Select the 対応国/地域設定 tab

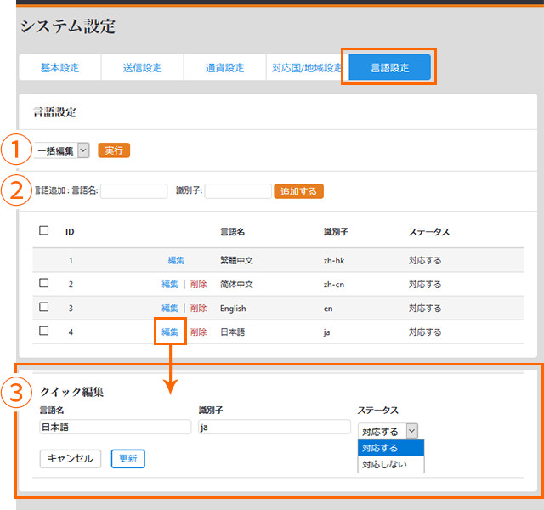(306, 68)
